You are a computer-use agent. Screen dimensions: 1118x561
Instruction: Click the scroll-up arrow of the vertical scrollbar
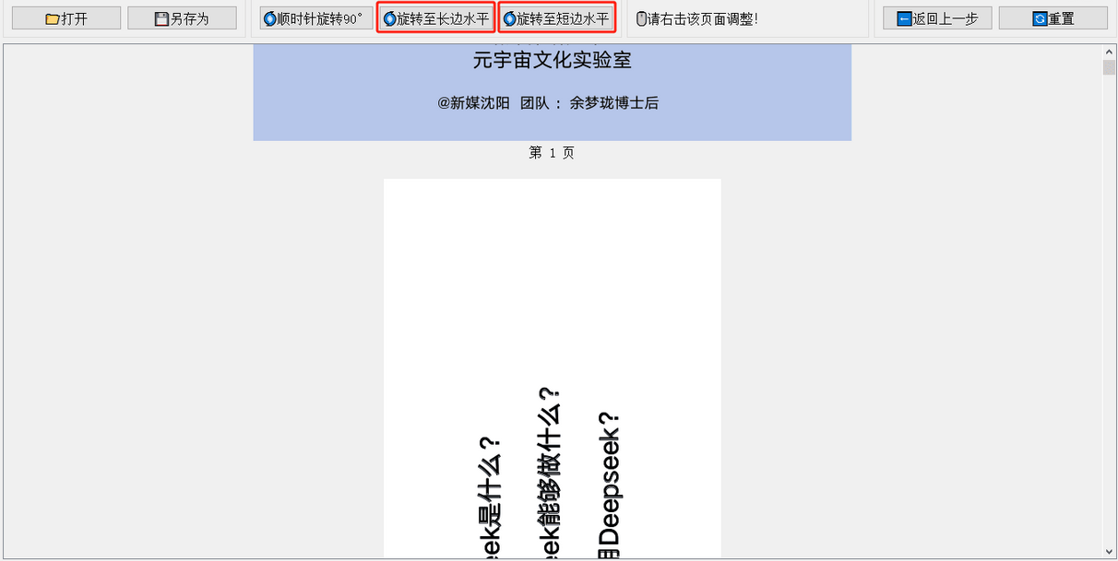pyautogui.click(x=1109, y=51)
